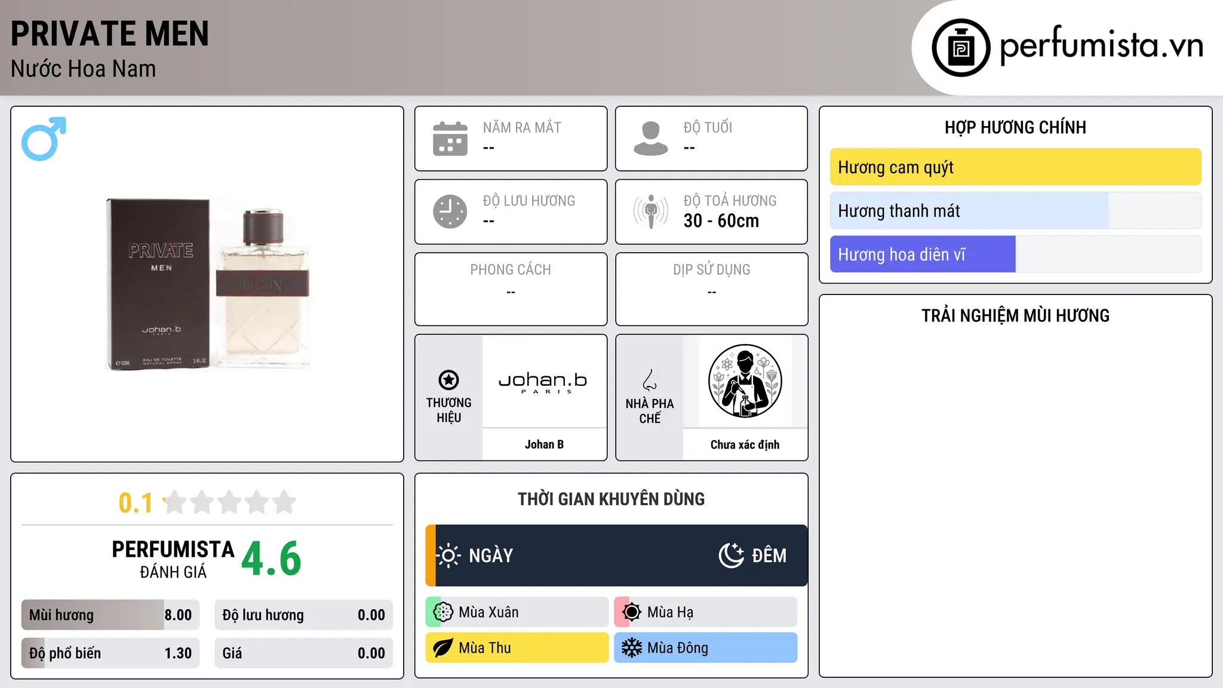Image resolution: width=1223 pixels, height=688 pixels.
Task: Click the Mùi hương 8.00 rating bar
Action: tap(110, 615)
